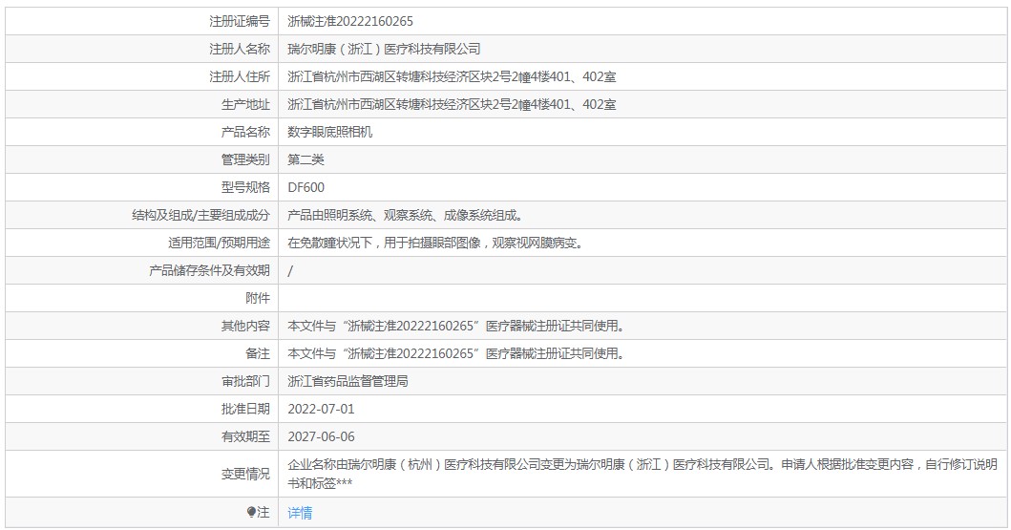Open the 详情 link
The image size is (1011, 530).
300,513
